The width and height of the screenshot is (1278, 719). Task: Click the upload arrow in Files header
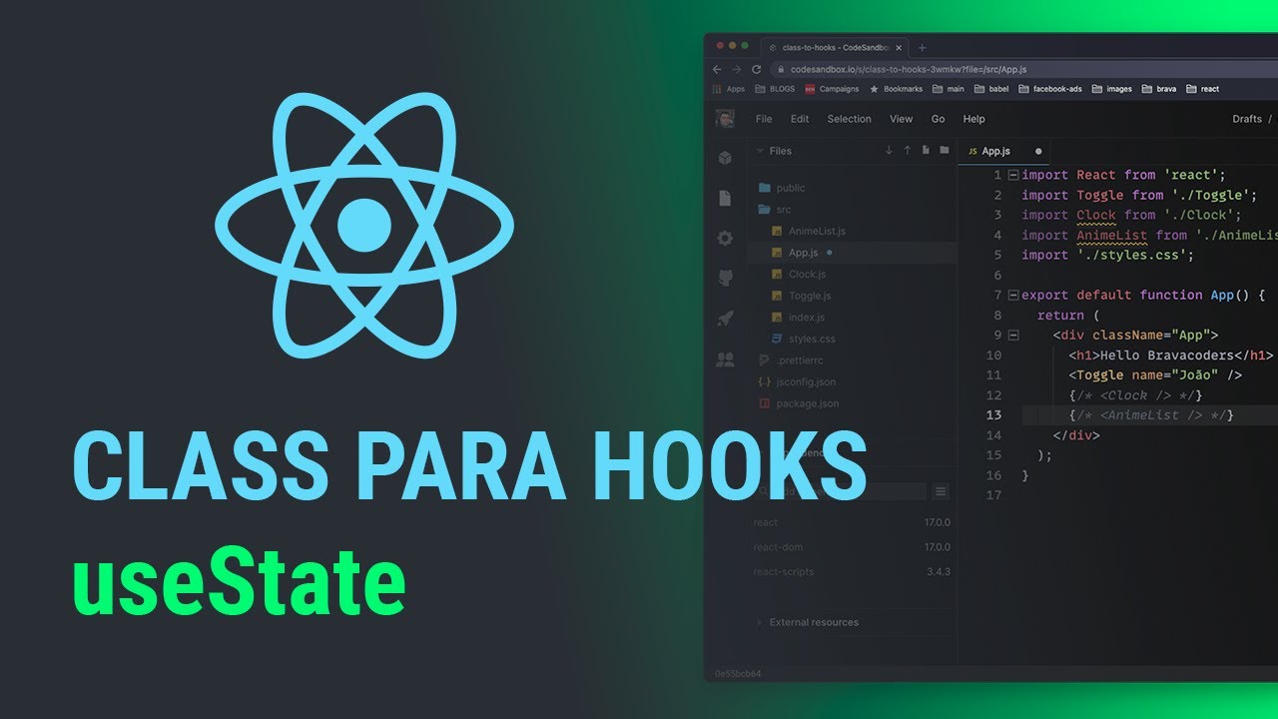click(x=908, y=150)
